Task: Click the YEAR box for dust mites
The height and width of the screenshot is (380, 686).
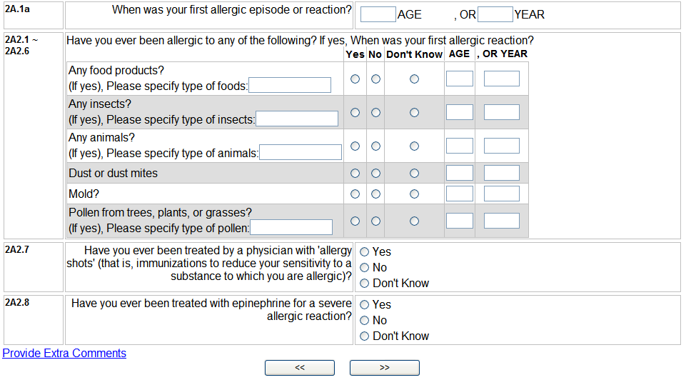Action: 502,173
